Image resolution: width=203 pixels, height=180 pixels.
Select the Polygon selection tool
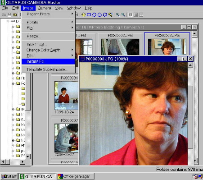click(x=99, y=15)
